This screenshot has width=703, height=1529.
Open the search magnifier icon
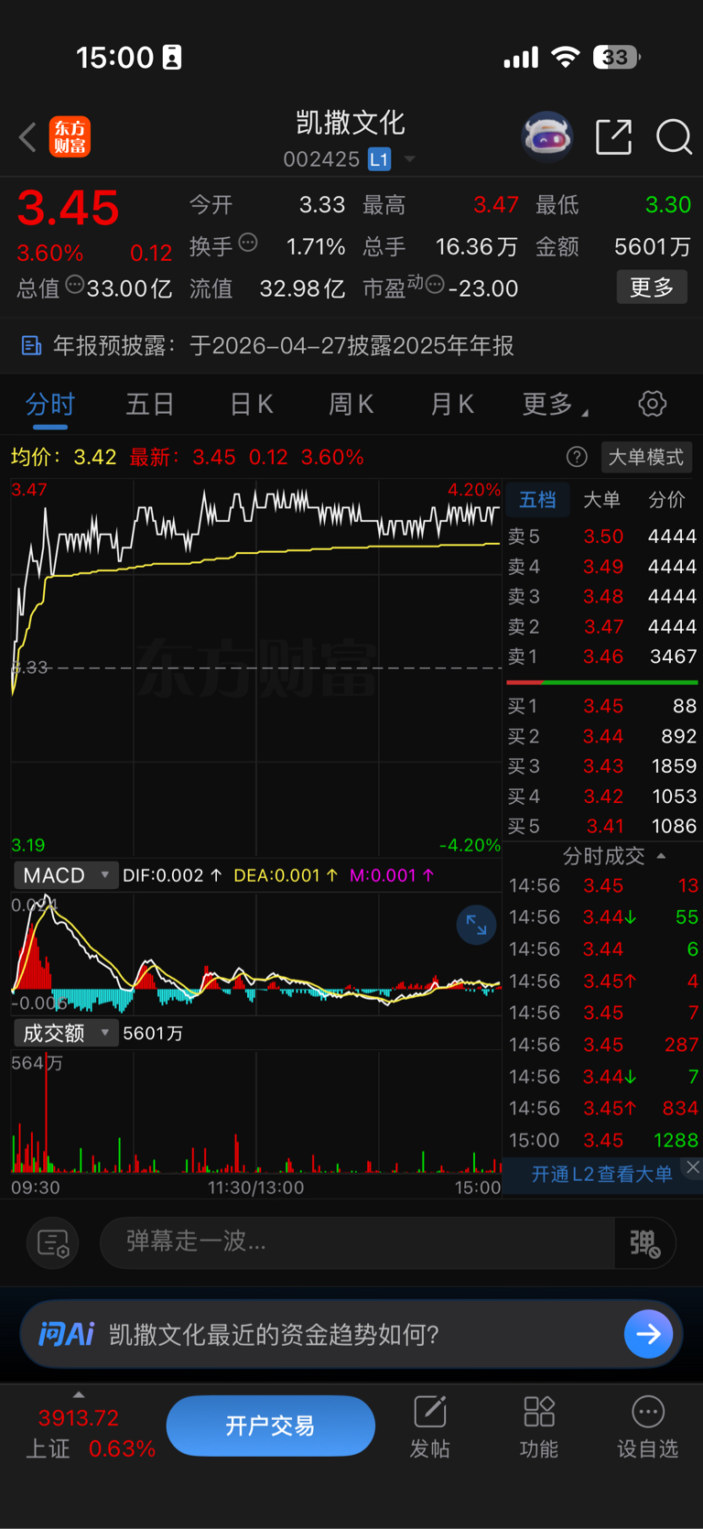click(674, 137)
